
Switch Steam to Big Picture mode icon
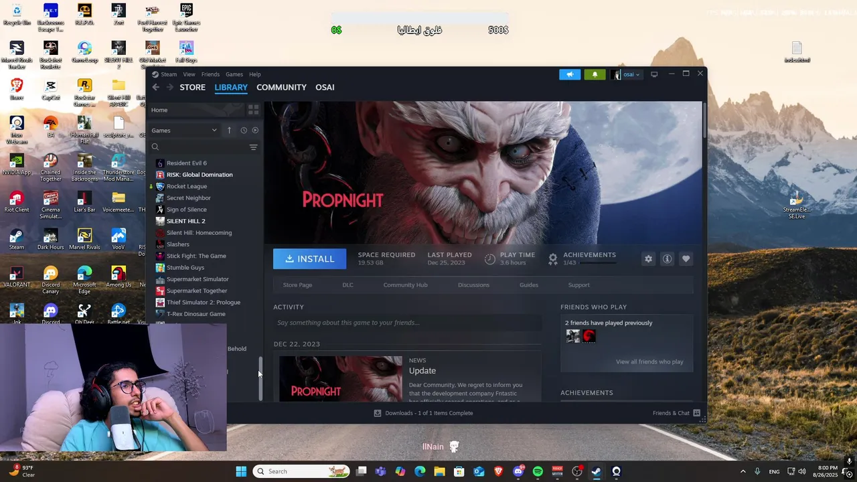654,74
